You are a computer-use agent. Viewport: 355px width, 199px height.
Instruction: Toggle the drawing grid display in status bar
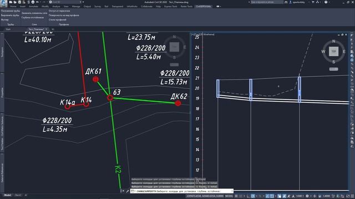pyautogui.click(x=236, y=196)
